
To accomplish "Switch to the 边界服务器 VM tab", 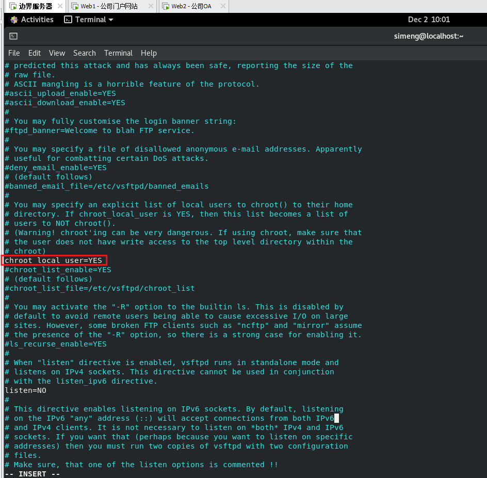I will [35, 6].
